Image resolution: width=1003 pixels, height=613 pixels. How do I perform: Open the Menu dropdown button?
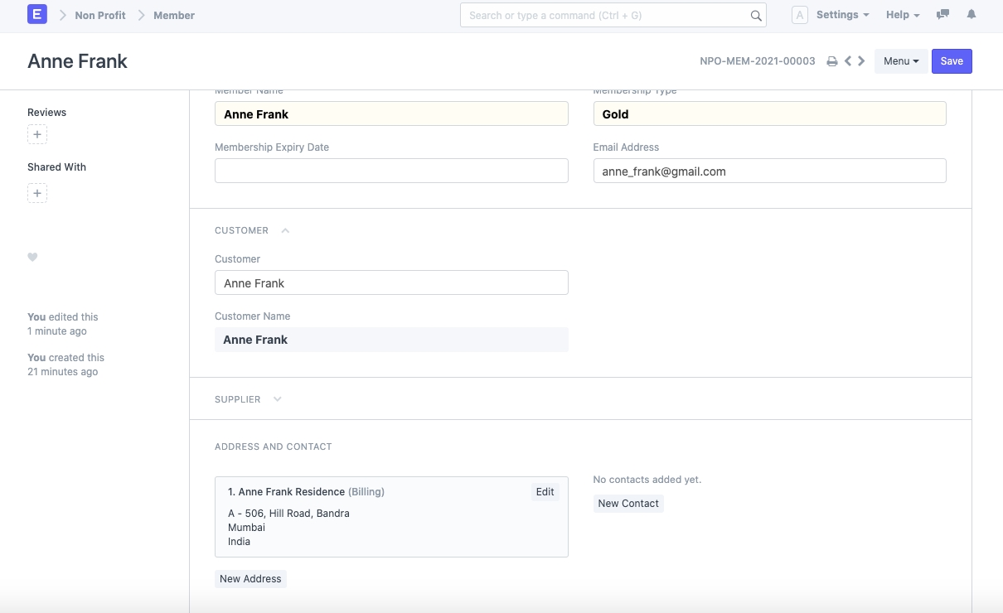pyautogui.click(x=900, y=61)
